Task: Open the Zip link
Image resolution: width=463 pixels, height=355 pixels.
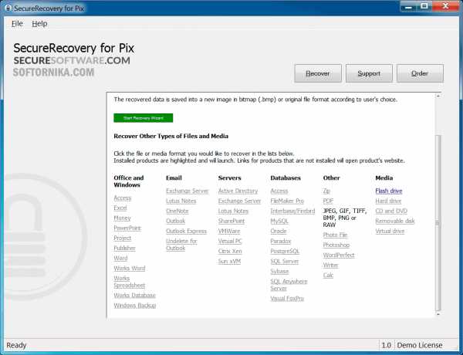Action: pyautogui.click(x=326, y=191)
